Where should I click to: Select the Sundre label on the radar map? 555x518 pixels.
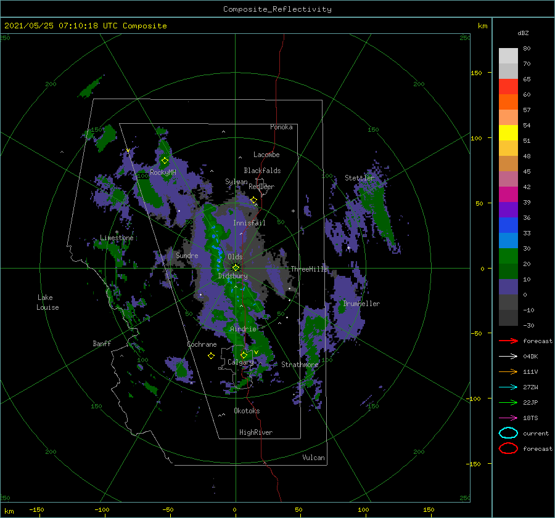tap(187, 256)
